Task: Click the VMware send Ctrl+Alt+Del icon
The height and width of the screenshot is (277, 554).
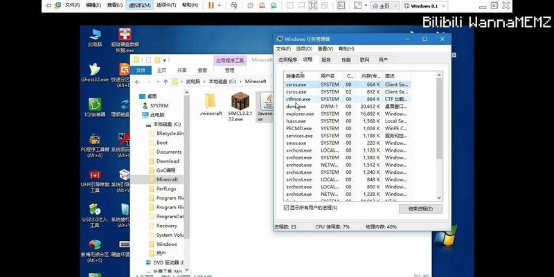Action: point(233,6)
